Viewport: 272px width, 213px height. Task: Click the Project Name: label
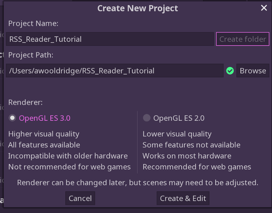(33, 23)
